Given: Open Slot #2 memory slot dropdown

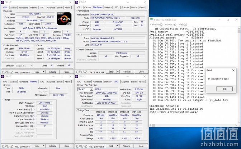Looking at the screenshot, I should (x=85, y=89).
